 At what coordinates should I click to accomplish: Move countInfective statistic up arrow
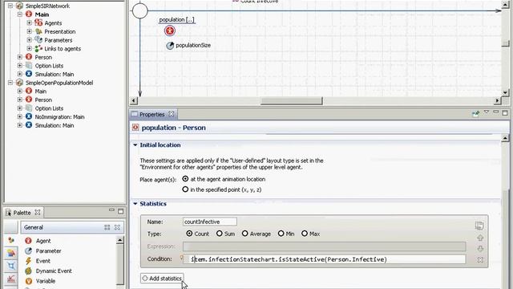click(480, 238)
